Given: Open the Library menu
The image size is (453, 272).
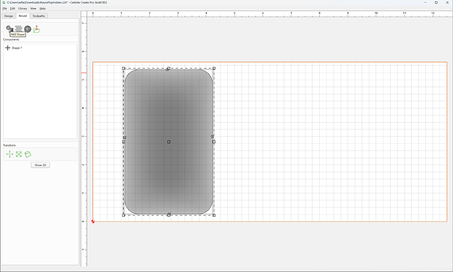Looking at the screenshot, I should coord(22,9).
